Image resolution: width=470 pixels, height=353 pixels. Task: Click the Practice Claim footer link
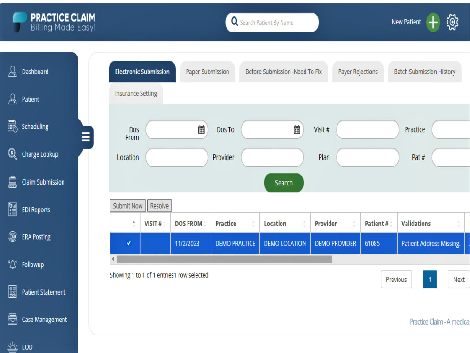[439, 322]
